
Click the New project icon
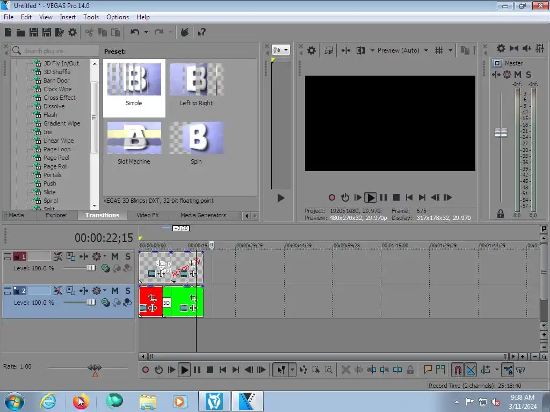click(x=8, y=32)
